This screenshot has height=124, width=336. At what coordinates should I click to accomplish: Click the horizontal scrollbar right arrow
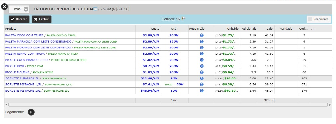[x=330, y=105]
